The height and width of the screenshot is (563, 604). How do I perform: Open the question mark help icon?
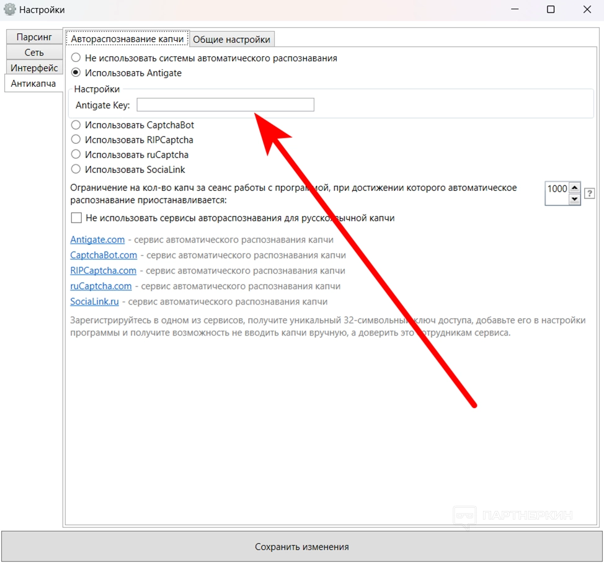click(589, 193)
